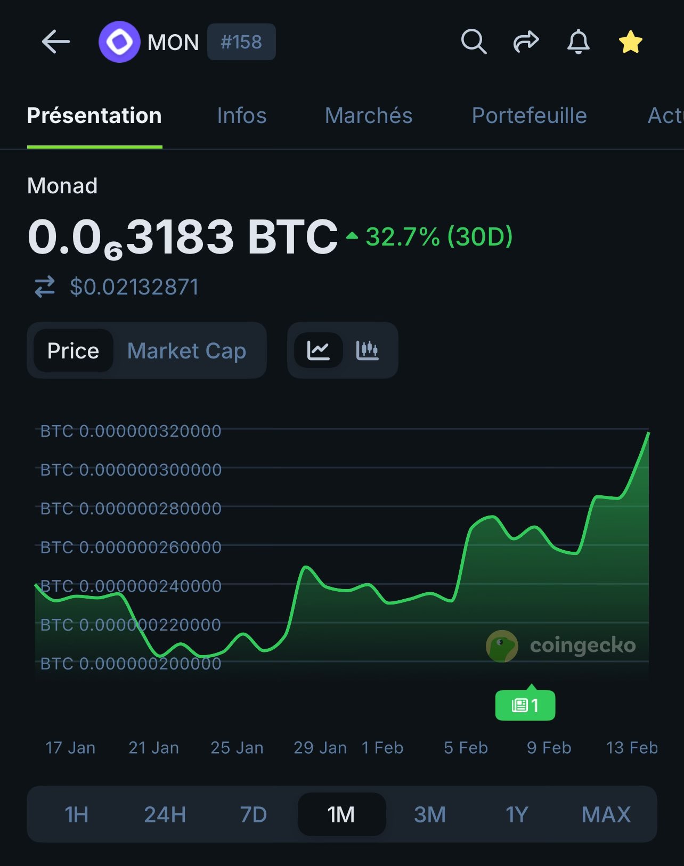
Task: Open the Portefeuille tab
Action: (529, 116)
